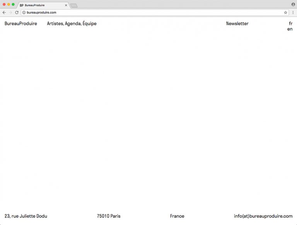Click the red close window button
This screenshot has height=225, width=297.
pyautogui.click(x=4, y=4)
